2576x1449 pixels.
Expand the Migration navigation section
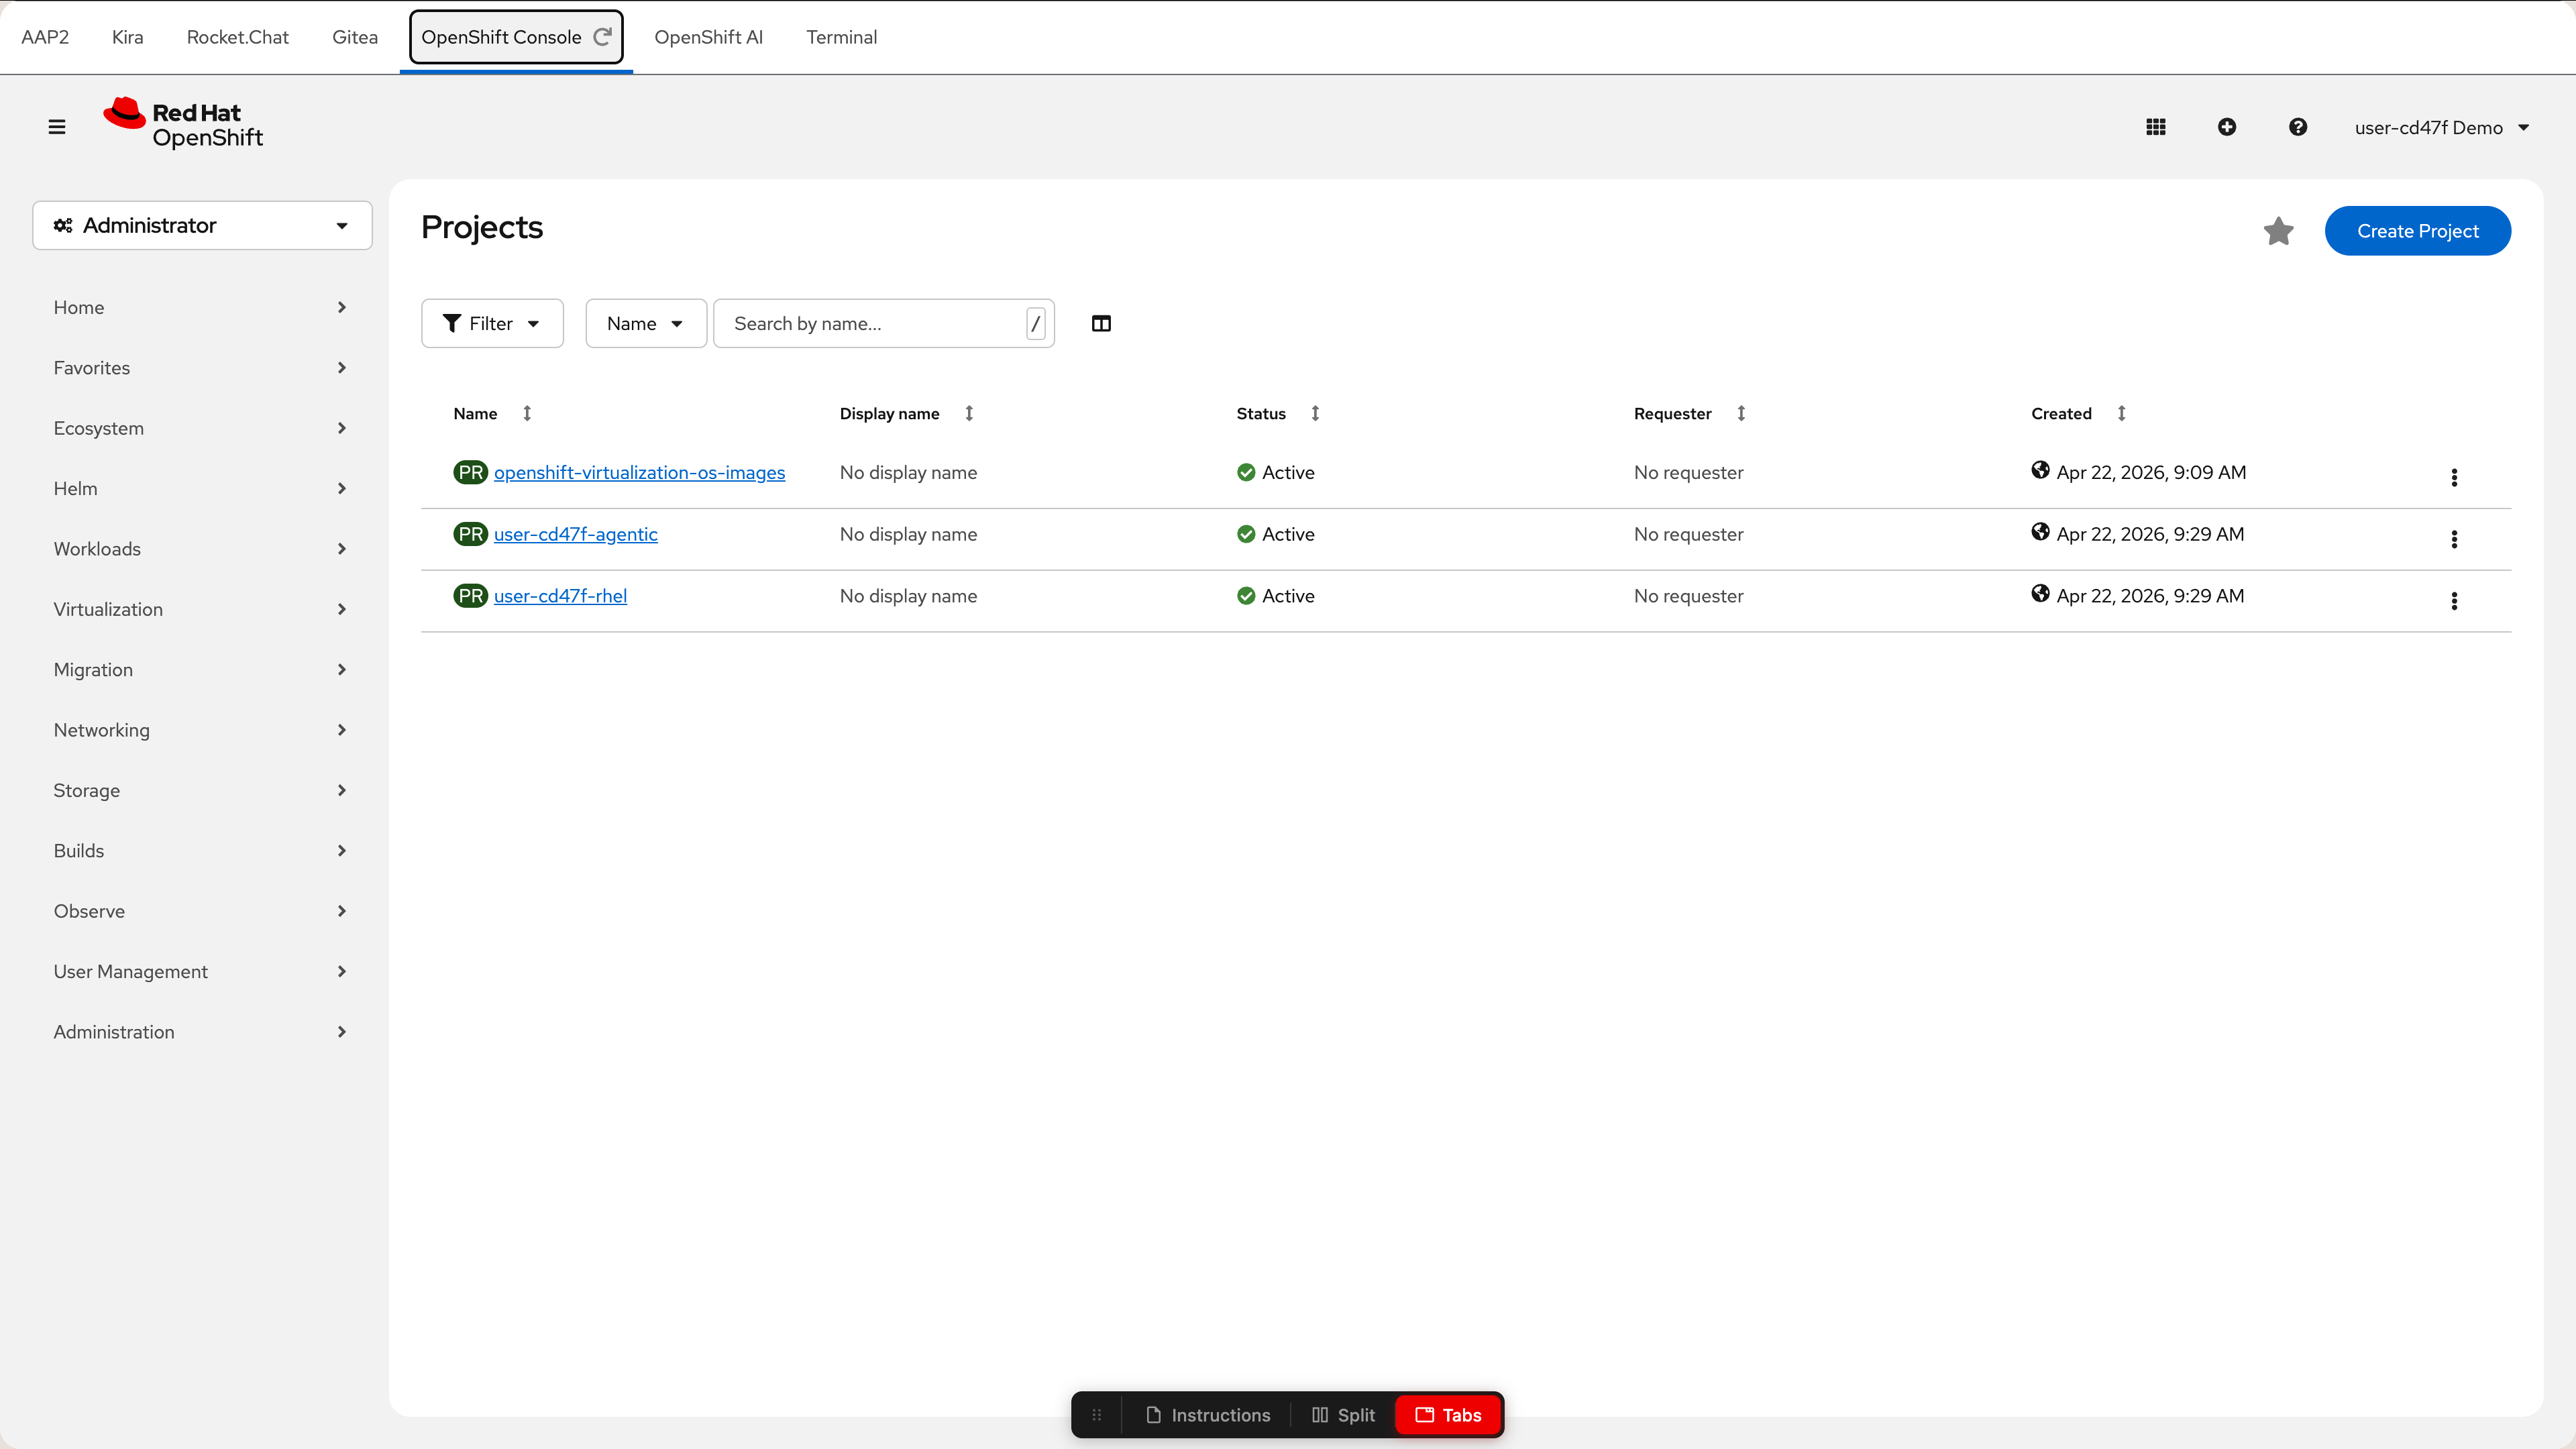click(x=200, y=670)
